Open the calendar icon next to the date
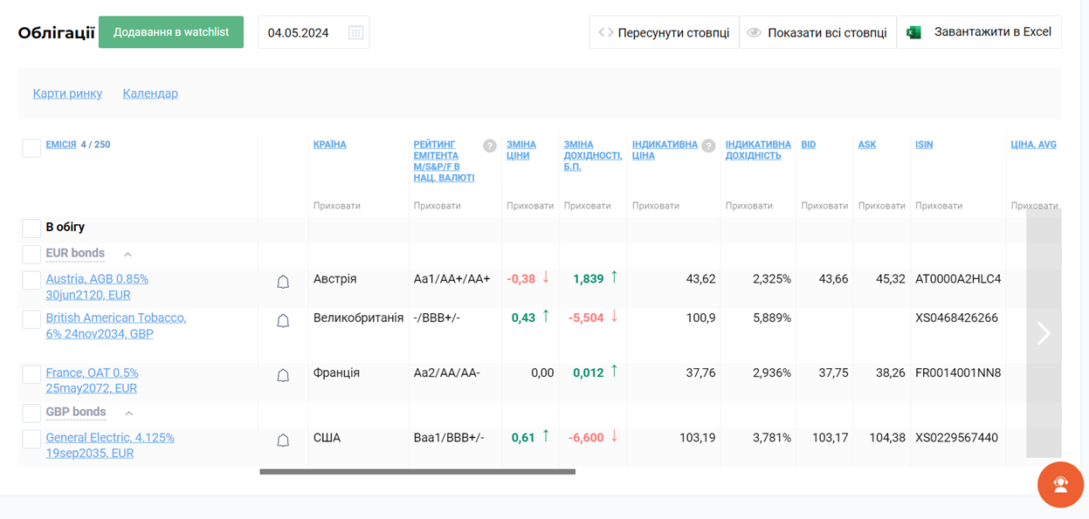The width and height of the screenshot is (1089, 519). [x=355, y=31]
